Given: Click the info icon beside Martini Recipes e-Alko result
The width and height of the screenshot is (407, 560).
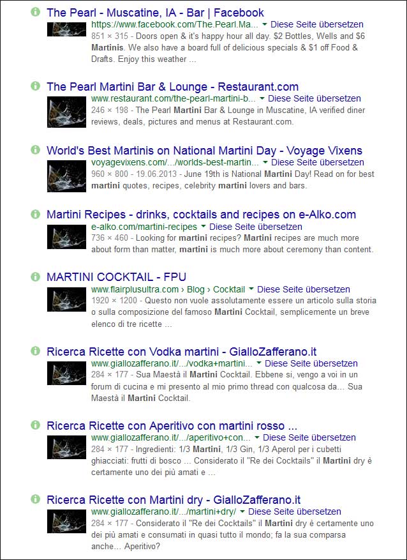Looking at the screenshot, I should pos(35,214).
